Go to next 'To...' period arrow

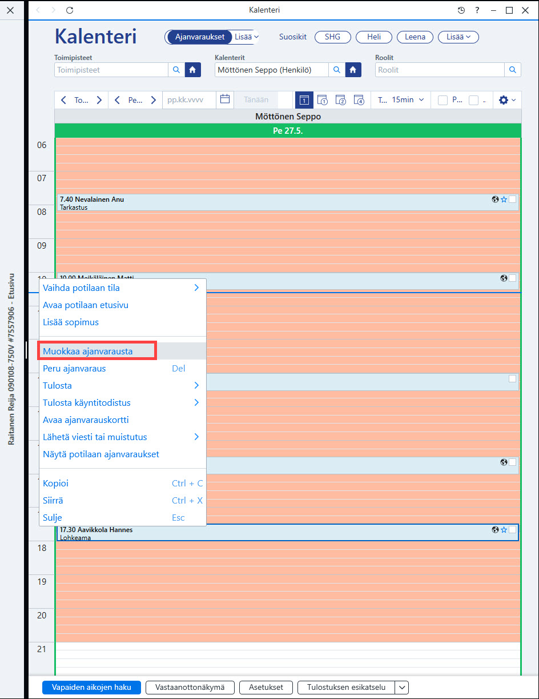tap(99, 100)
